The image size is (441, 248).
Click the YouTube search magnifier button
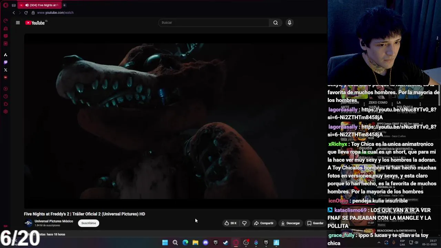pos(276,23)
